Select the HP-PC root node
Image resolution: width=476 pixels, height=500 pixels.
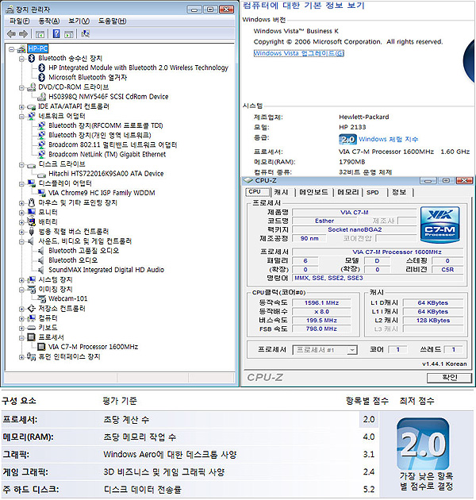[x=37, y=48]
